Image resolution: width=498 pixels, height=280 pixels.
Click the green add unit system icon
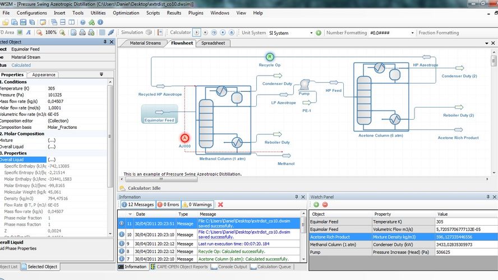tap(319, 32)
